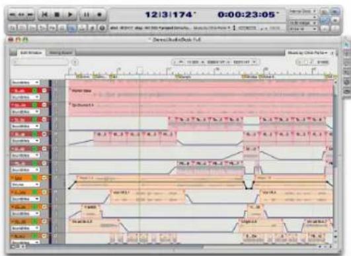Click the selection start/end information bar

[215, 62]
